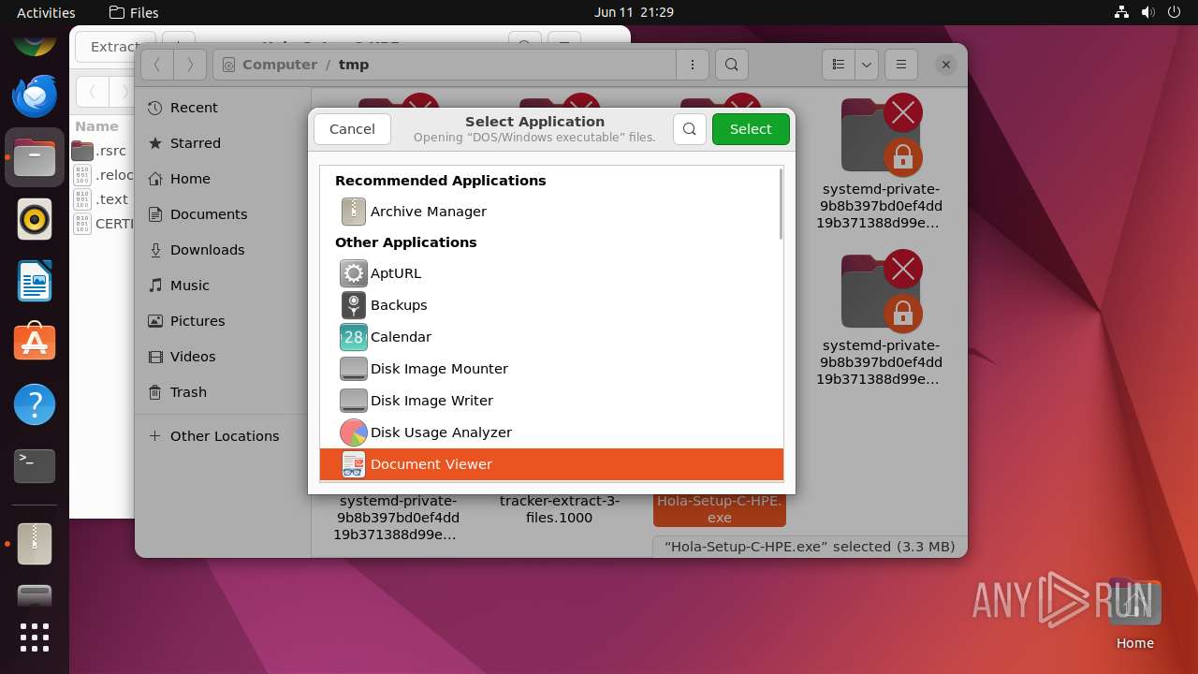This screenshot has height=674, width=1198.
Task: Open Thunderbird from the dock
Action: (x=35, y=95)
